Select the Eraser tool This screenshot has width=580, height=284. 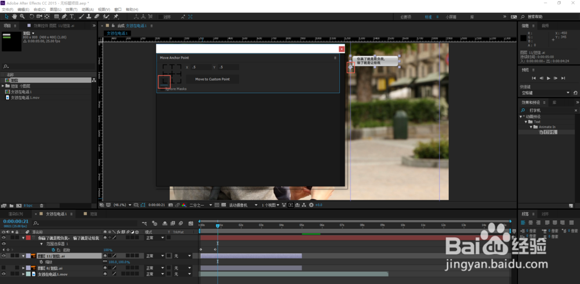click(x=96, y=17)
